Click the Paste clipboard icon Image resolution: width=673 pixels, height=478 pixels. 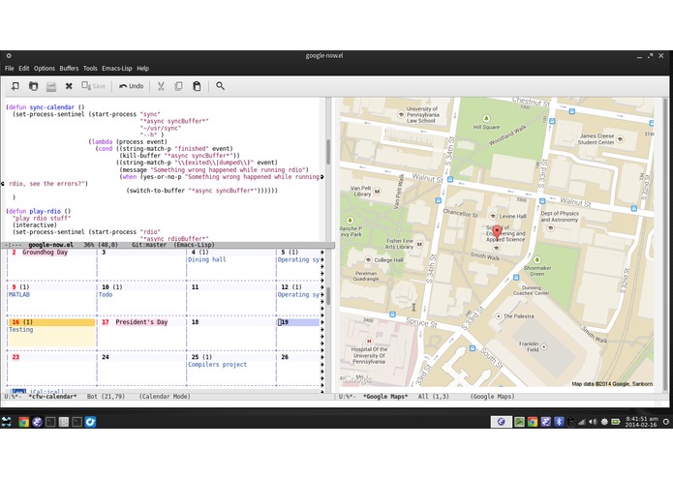point(197,86)
